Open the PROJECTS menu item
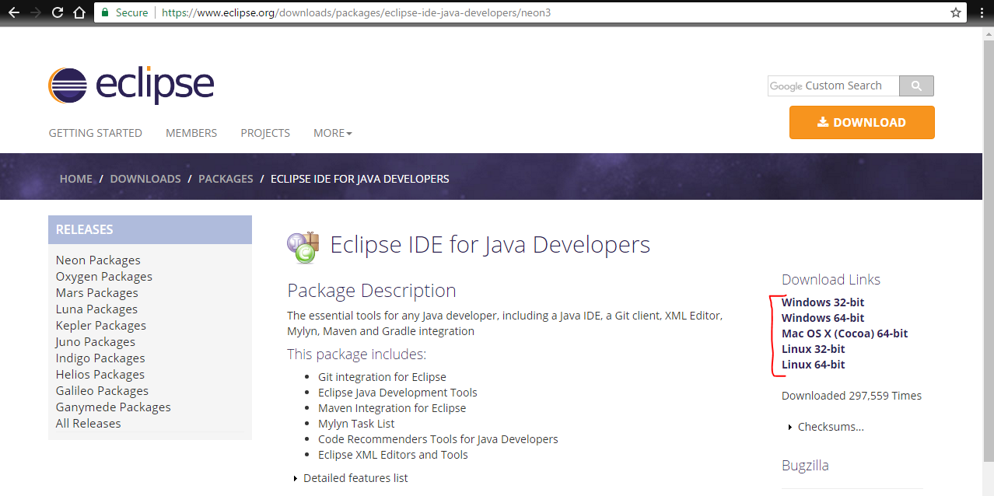 264,133
